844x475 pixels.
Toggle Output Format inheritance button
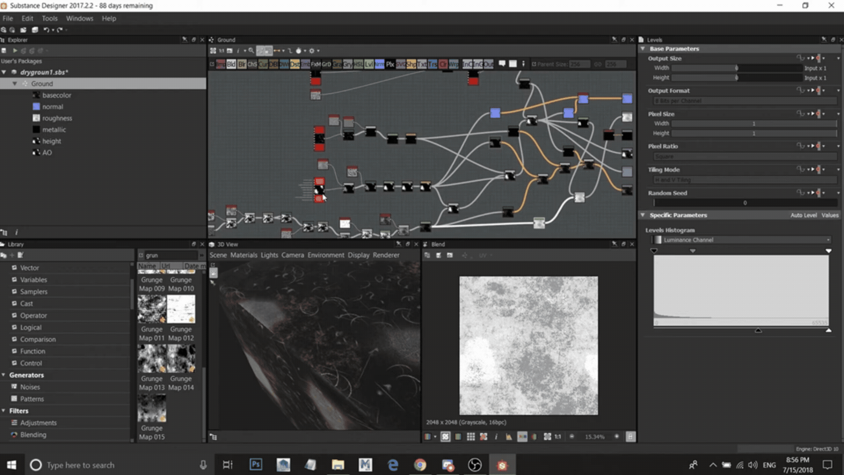pyautogui.click(x=818, y=90)
